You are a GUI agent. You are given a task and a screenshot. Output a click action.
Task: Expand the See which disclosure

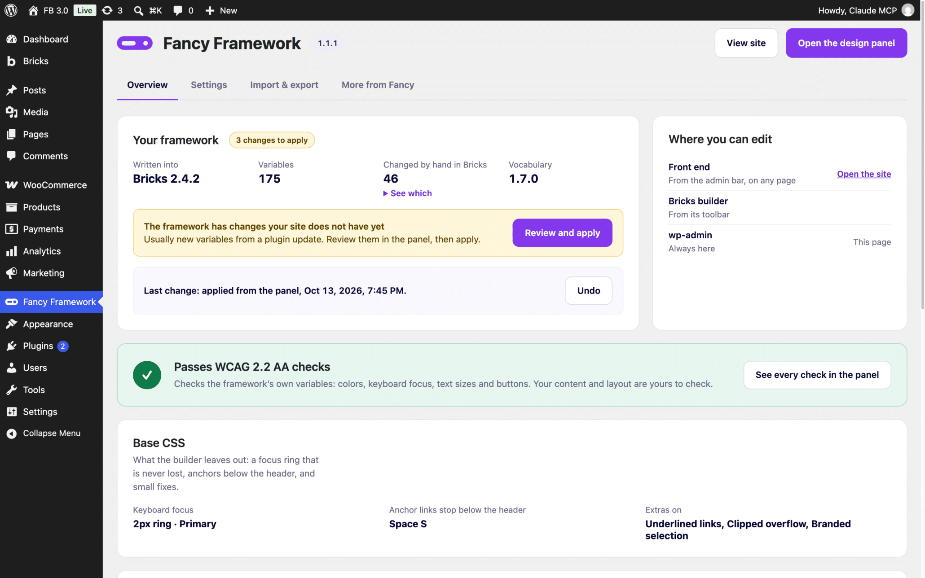pyautogui.click(x=407, y=193)
